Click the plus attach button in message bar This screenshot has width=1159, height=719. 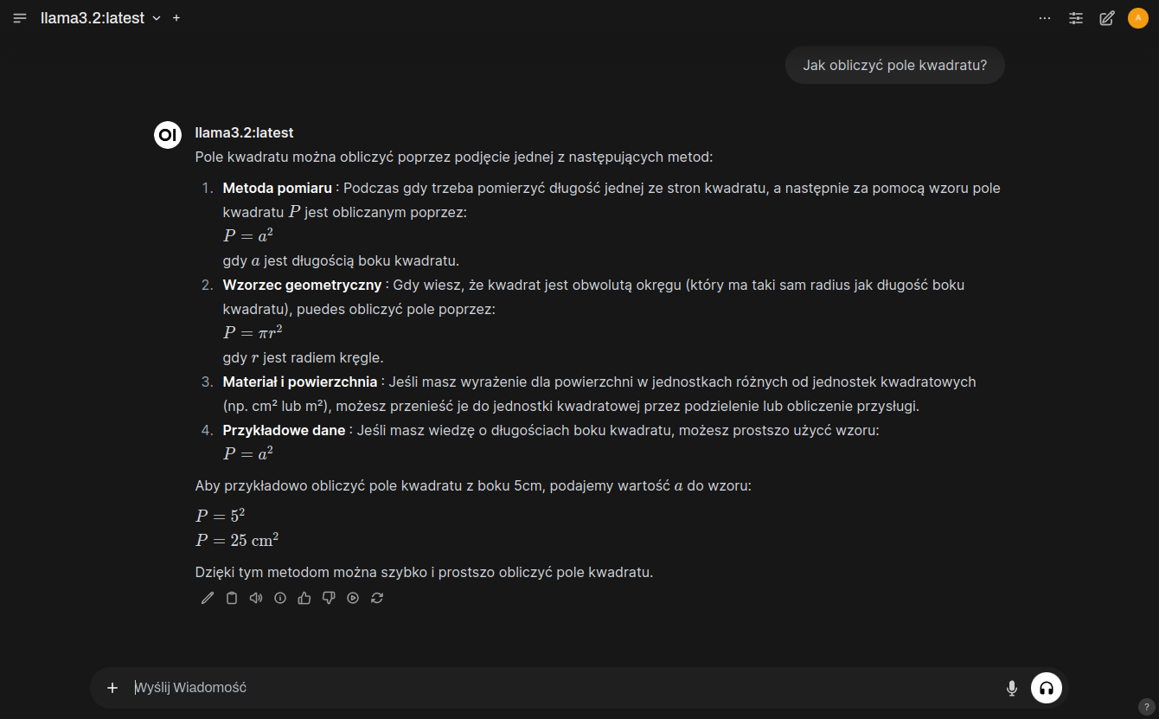coord(112,688)
